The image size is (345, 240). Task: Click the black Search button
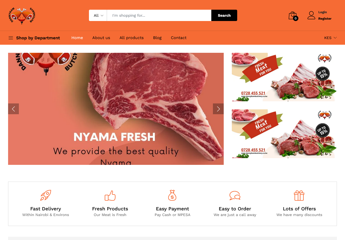pos(224,15)
